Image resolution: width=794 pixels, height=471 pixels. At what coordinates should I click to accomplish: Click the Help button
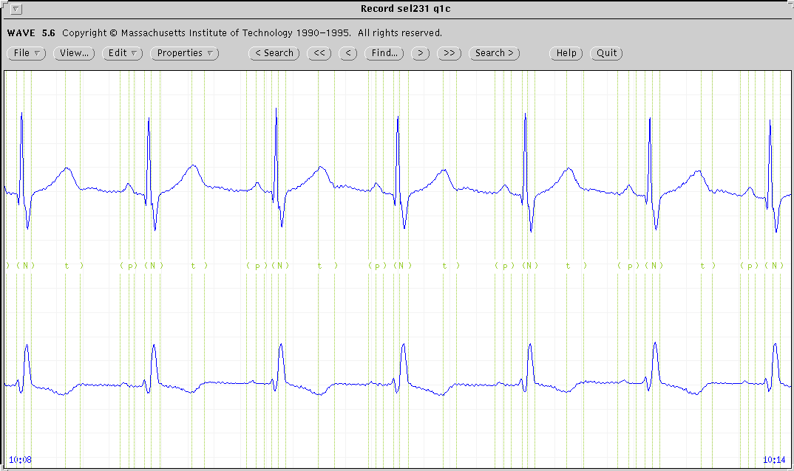point(566,53)
